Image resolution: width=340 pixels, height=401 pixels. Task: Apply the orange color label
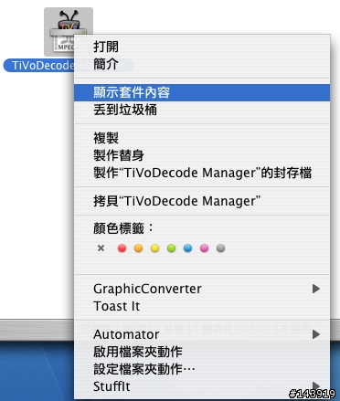[138, 248]
